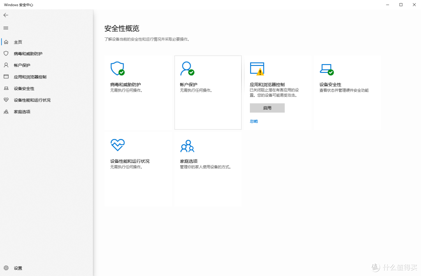Screen dimensions: 421x276
Task: Select 帐户保护 in the sidebar
Action: [x=22, y=65]
